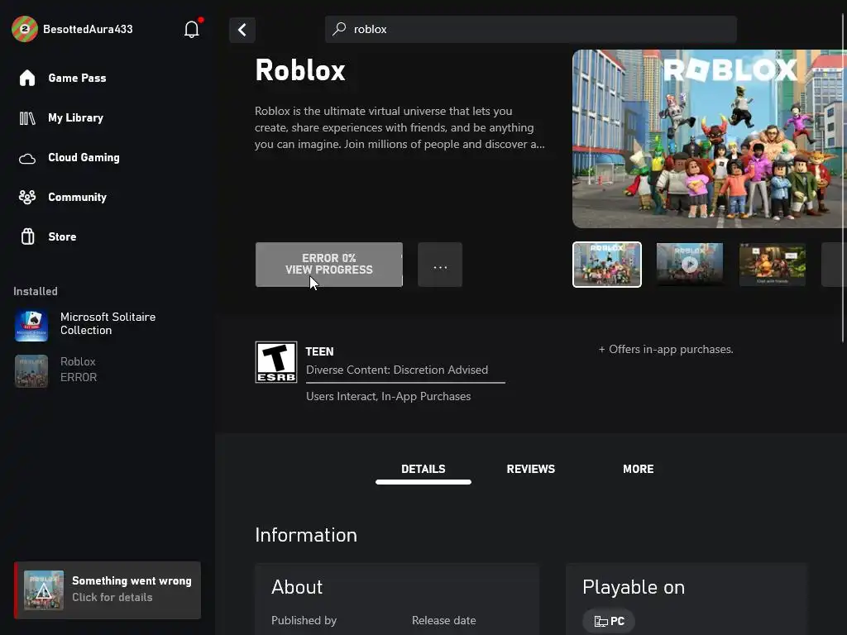Screen dimensions: 847x635
Task: Click Offers in-app purchases text
Action: (x=666, y=350)
